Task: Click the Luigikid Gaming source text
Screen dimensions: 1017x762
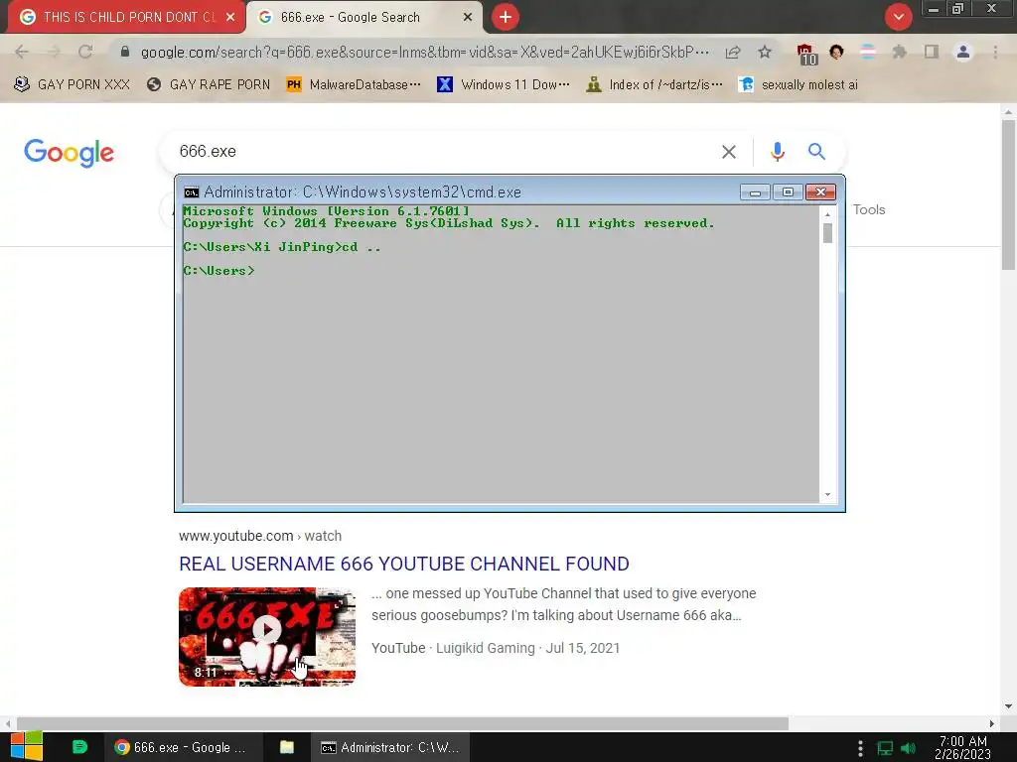Action: [485, 648]
